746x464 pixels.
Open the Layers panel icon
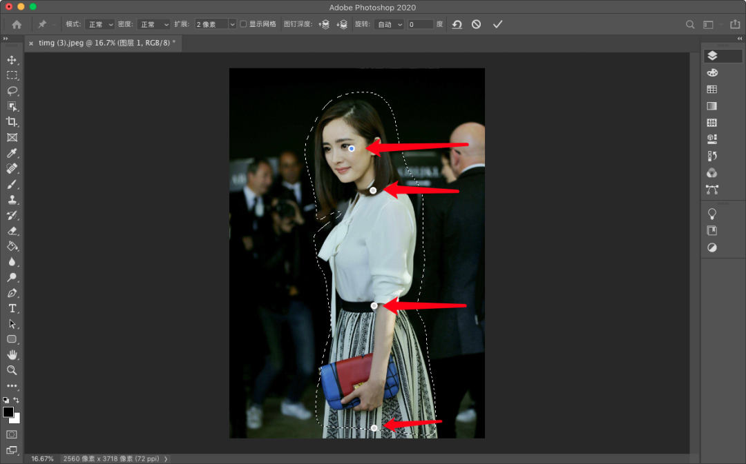click(x=712, y=56)
